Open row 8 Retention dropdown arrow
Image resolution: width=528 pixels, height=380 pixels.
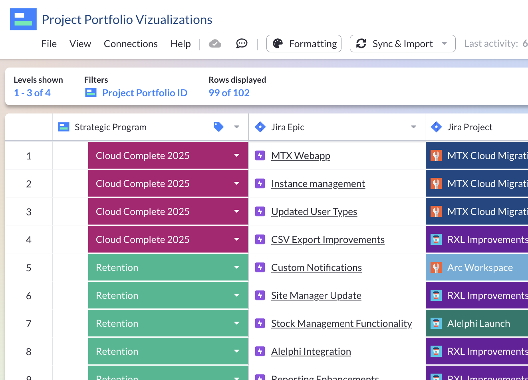tap(237, 351)
